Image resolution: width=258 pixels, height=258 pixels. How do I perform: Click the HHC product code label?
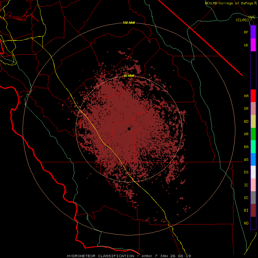click(x=252, y=17)
